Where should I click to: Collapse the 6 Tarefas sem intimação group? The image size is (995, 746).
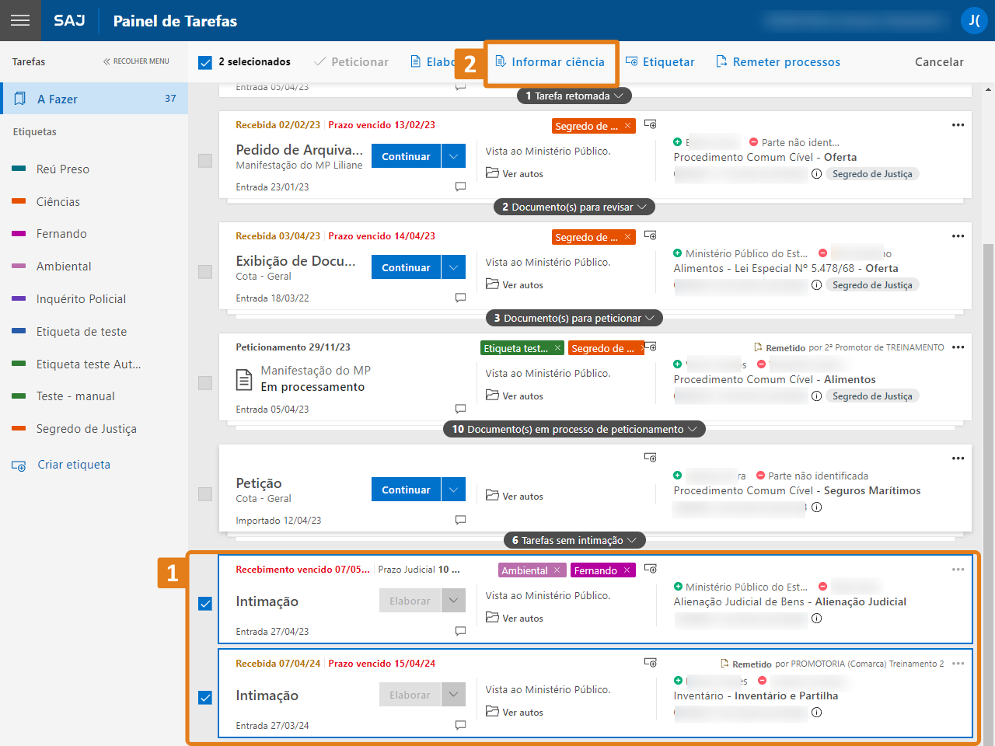(x=574, y=541)
